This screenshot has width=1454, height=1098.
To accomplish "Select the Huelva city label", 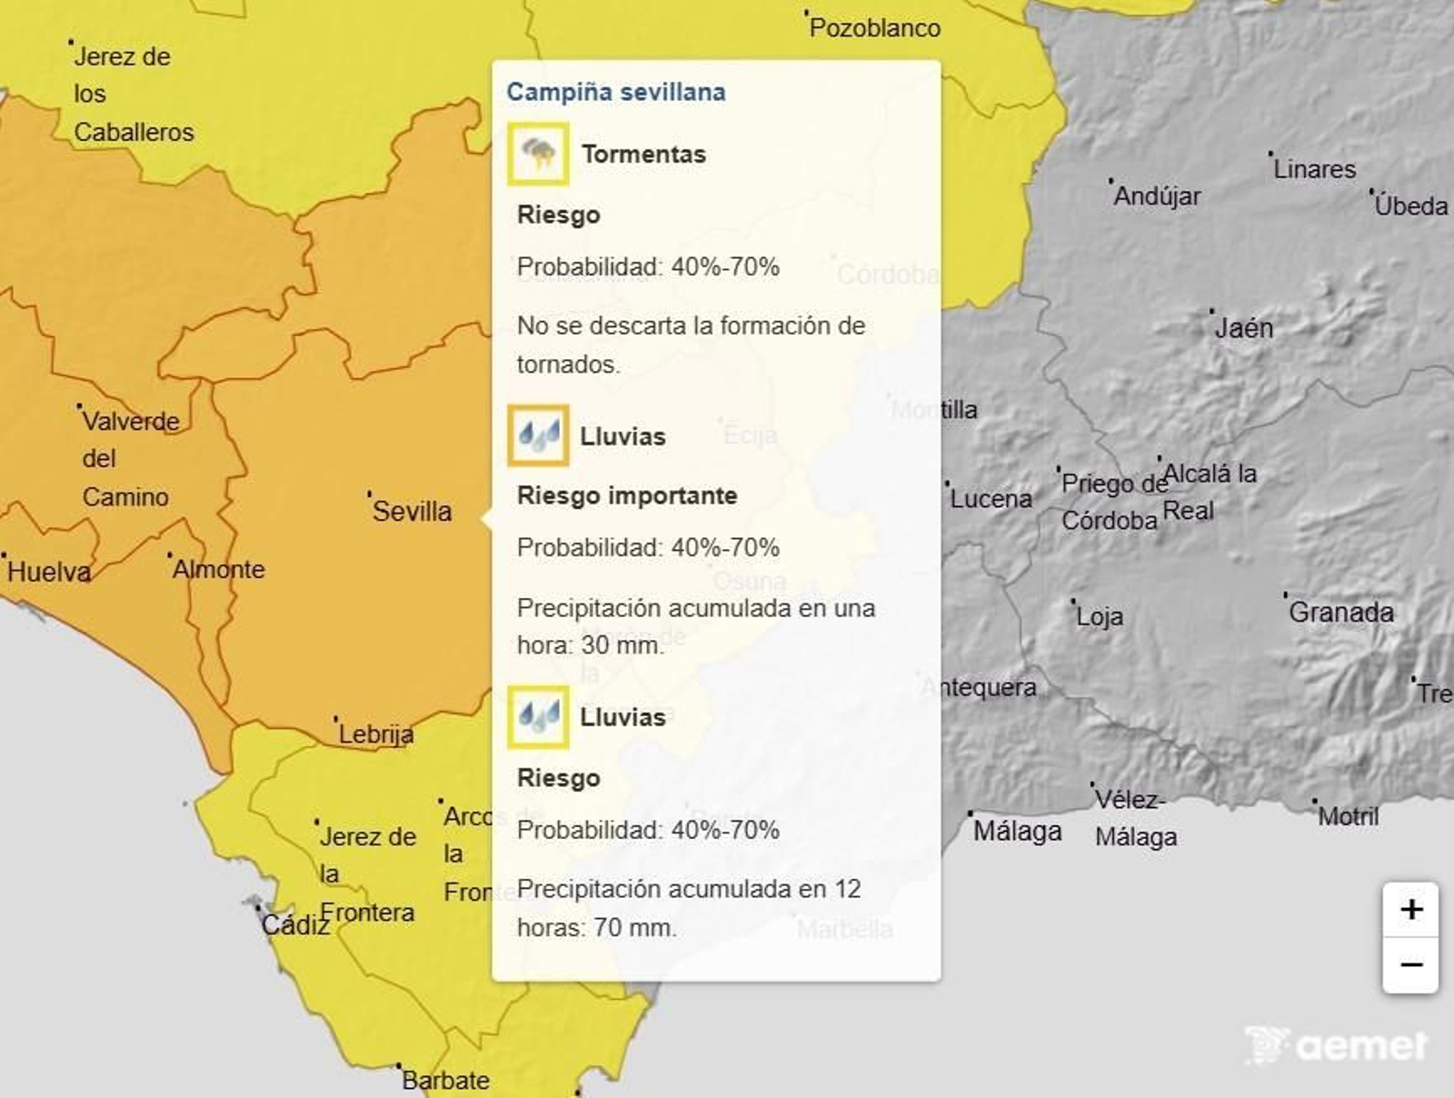I will click(x=49, y=572).
